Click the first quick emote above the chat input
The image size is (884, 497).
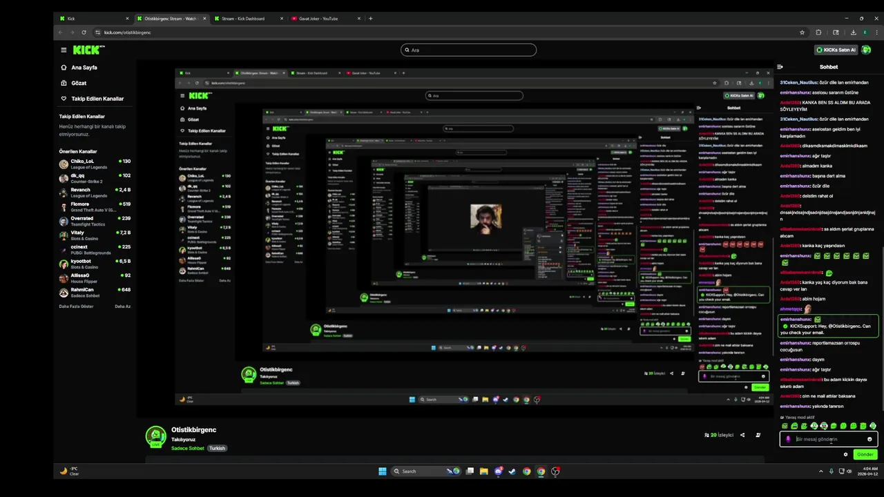(x=785, y=426)
